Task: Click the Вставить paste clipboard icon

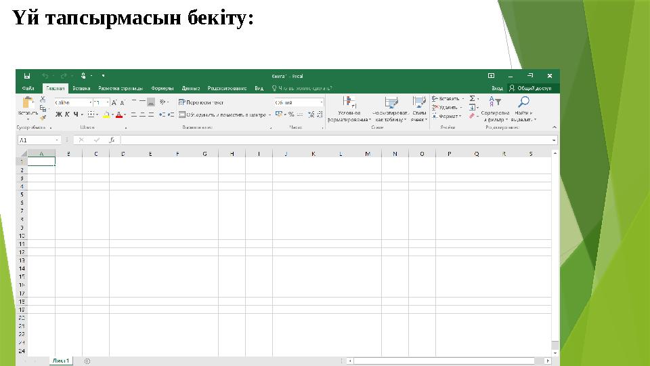Action: click(x=28, y=102)
